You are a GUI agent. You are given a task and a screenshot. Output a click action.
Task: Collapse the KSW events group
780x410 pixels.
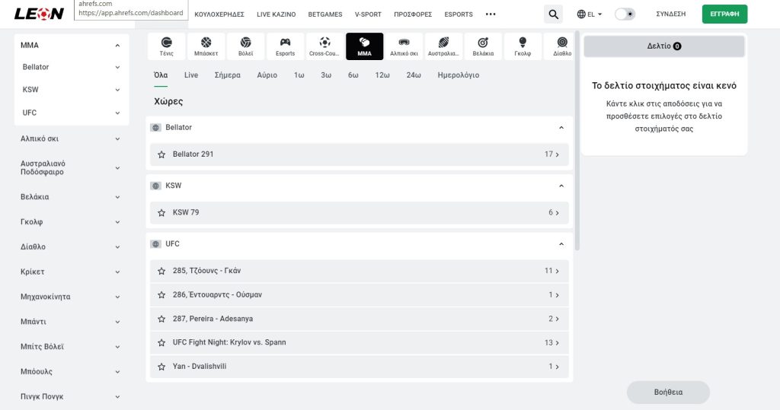561,186
